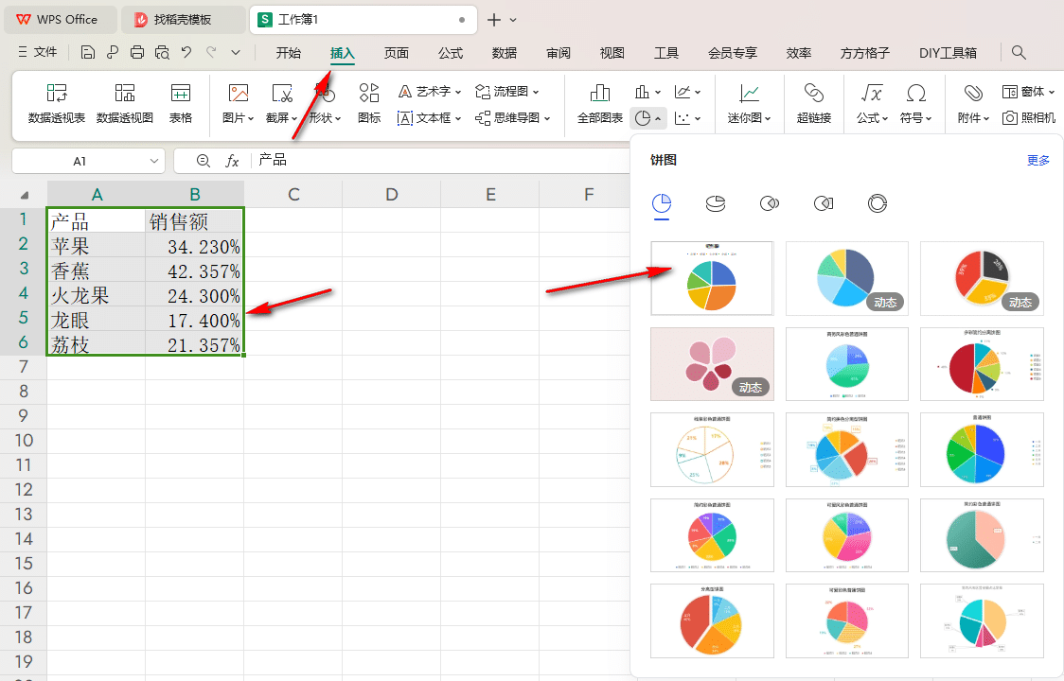Screen dimensions: 1064x681
Task: Switch to the 页面 ribbon tab
Action: pos(397,53)
